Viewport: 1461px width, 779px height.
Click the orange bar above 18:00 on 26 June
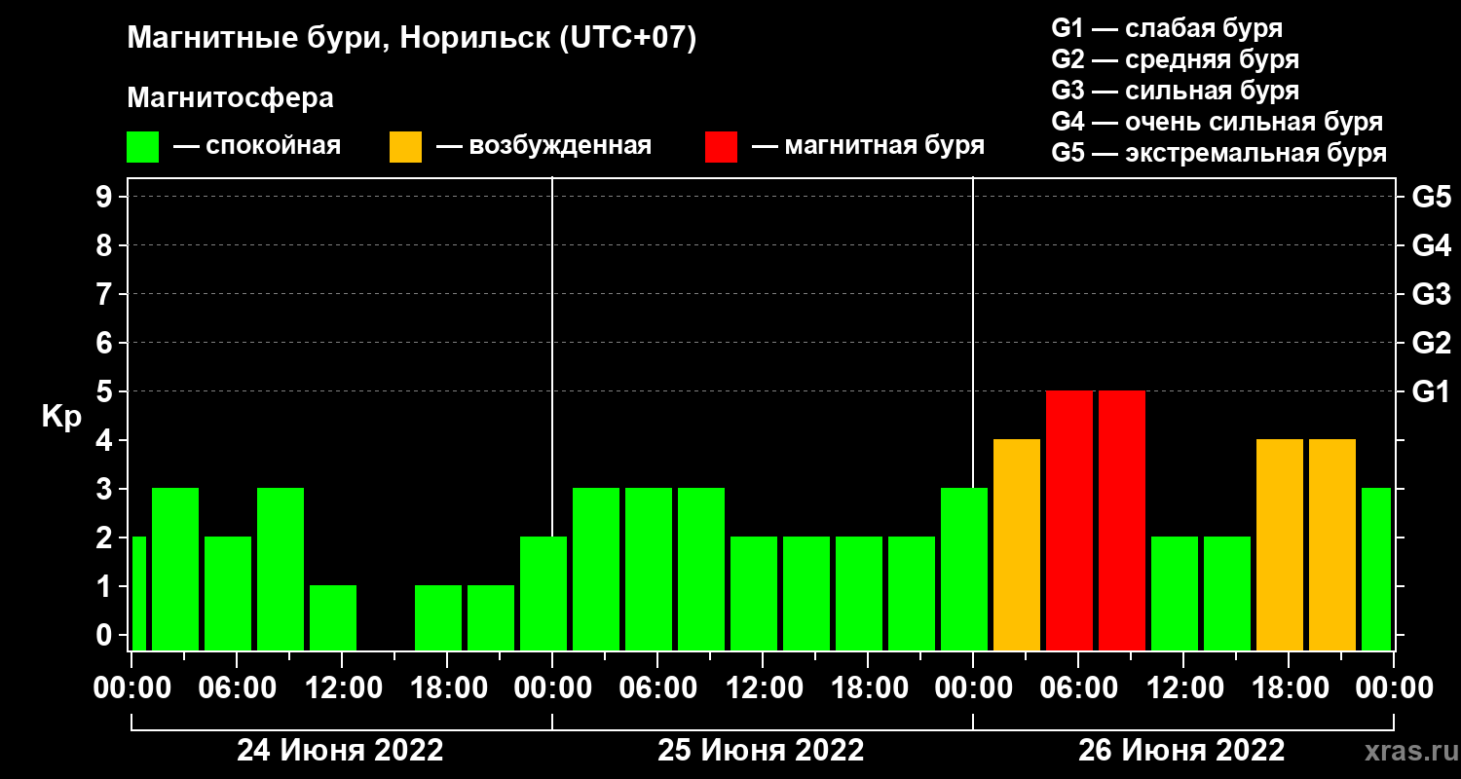[x=1280, y=544]
